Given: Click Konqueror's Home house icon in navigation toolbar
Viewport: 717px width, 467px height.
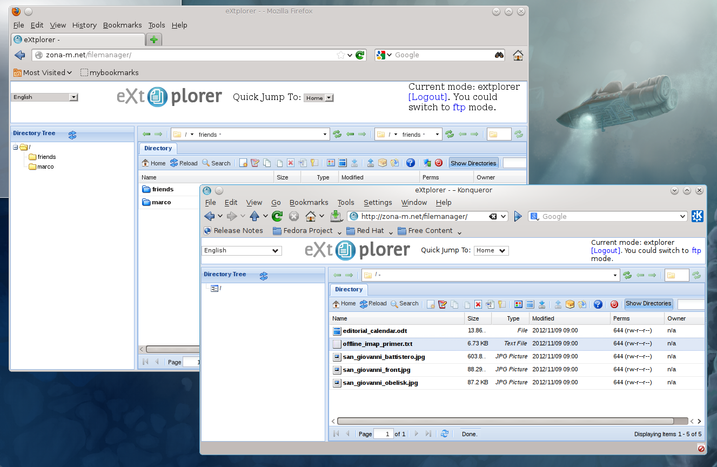Looking at the screenshot, I should (311, 216).
